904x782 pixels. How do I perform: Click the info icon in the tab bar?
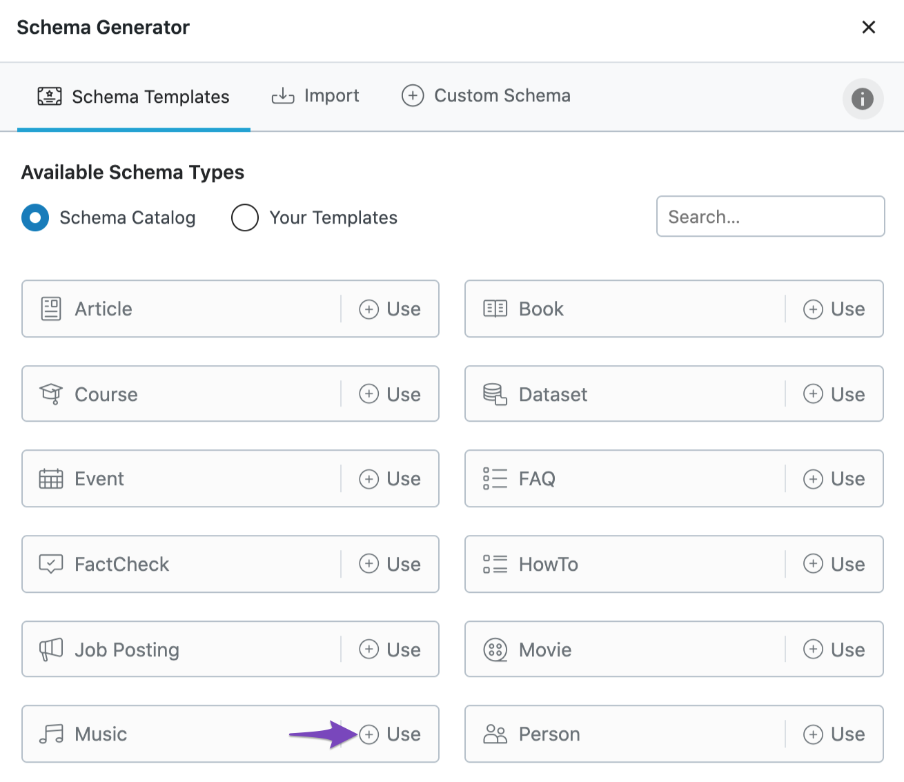click(x=863, y=99)
